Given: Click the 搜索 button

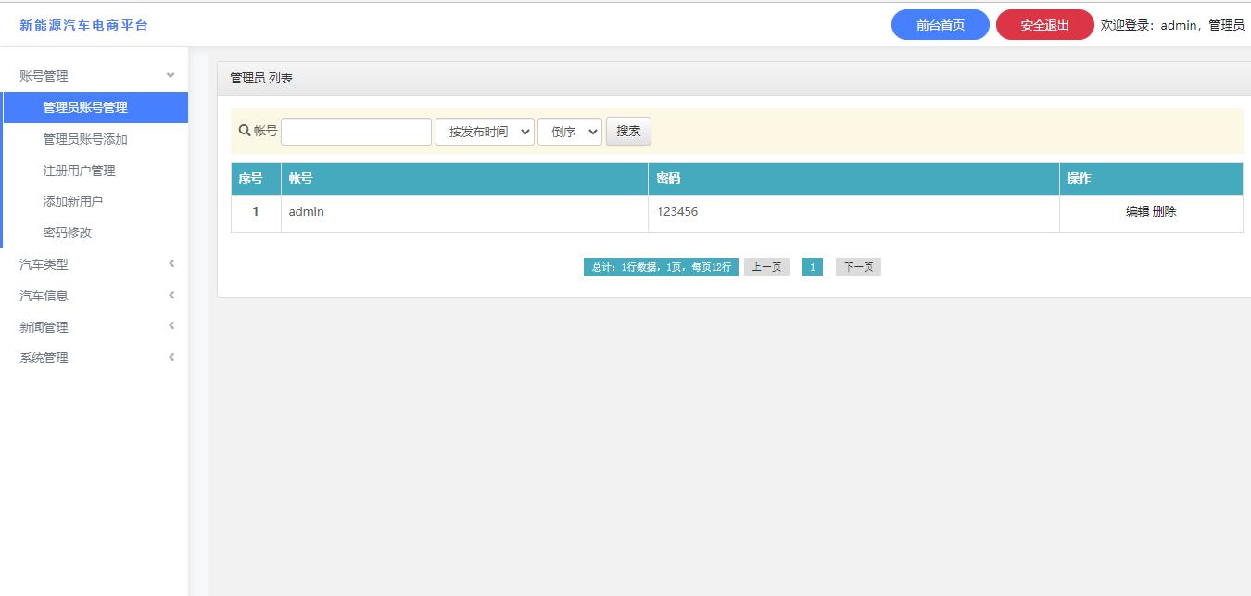Looking at the screenshot, I should pyautogui.click(x=628, y=131).
